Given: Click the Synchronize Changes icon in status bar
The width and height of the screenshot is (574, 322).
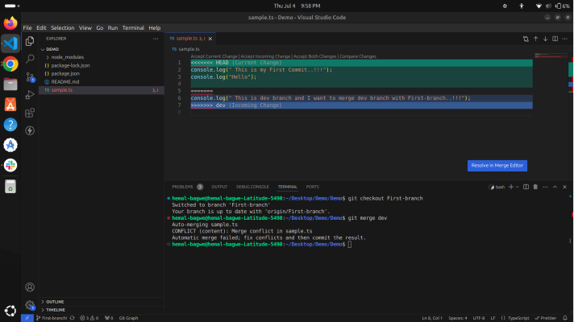Looking at the screenshot, I should click(x=72, y=318).
